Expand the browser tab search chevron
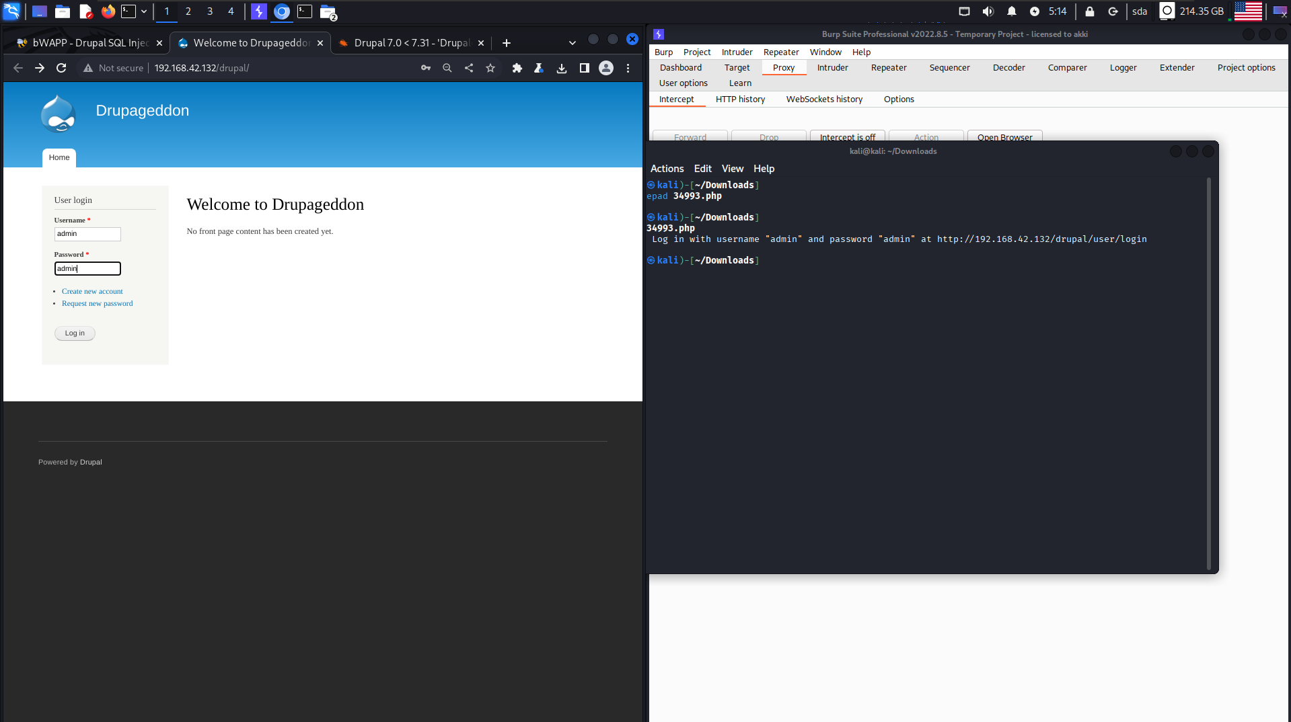 pos(572,43)
